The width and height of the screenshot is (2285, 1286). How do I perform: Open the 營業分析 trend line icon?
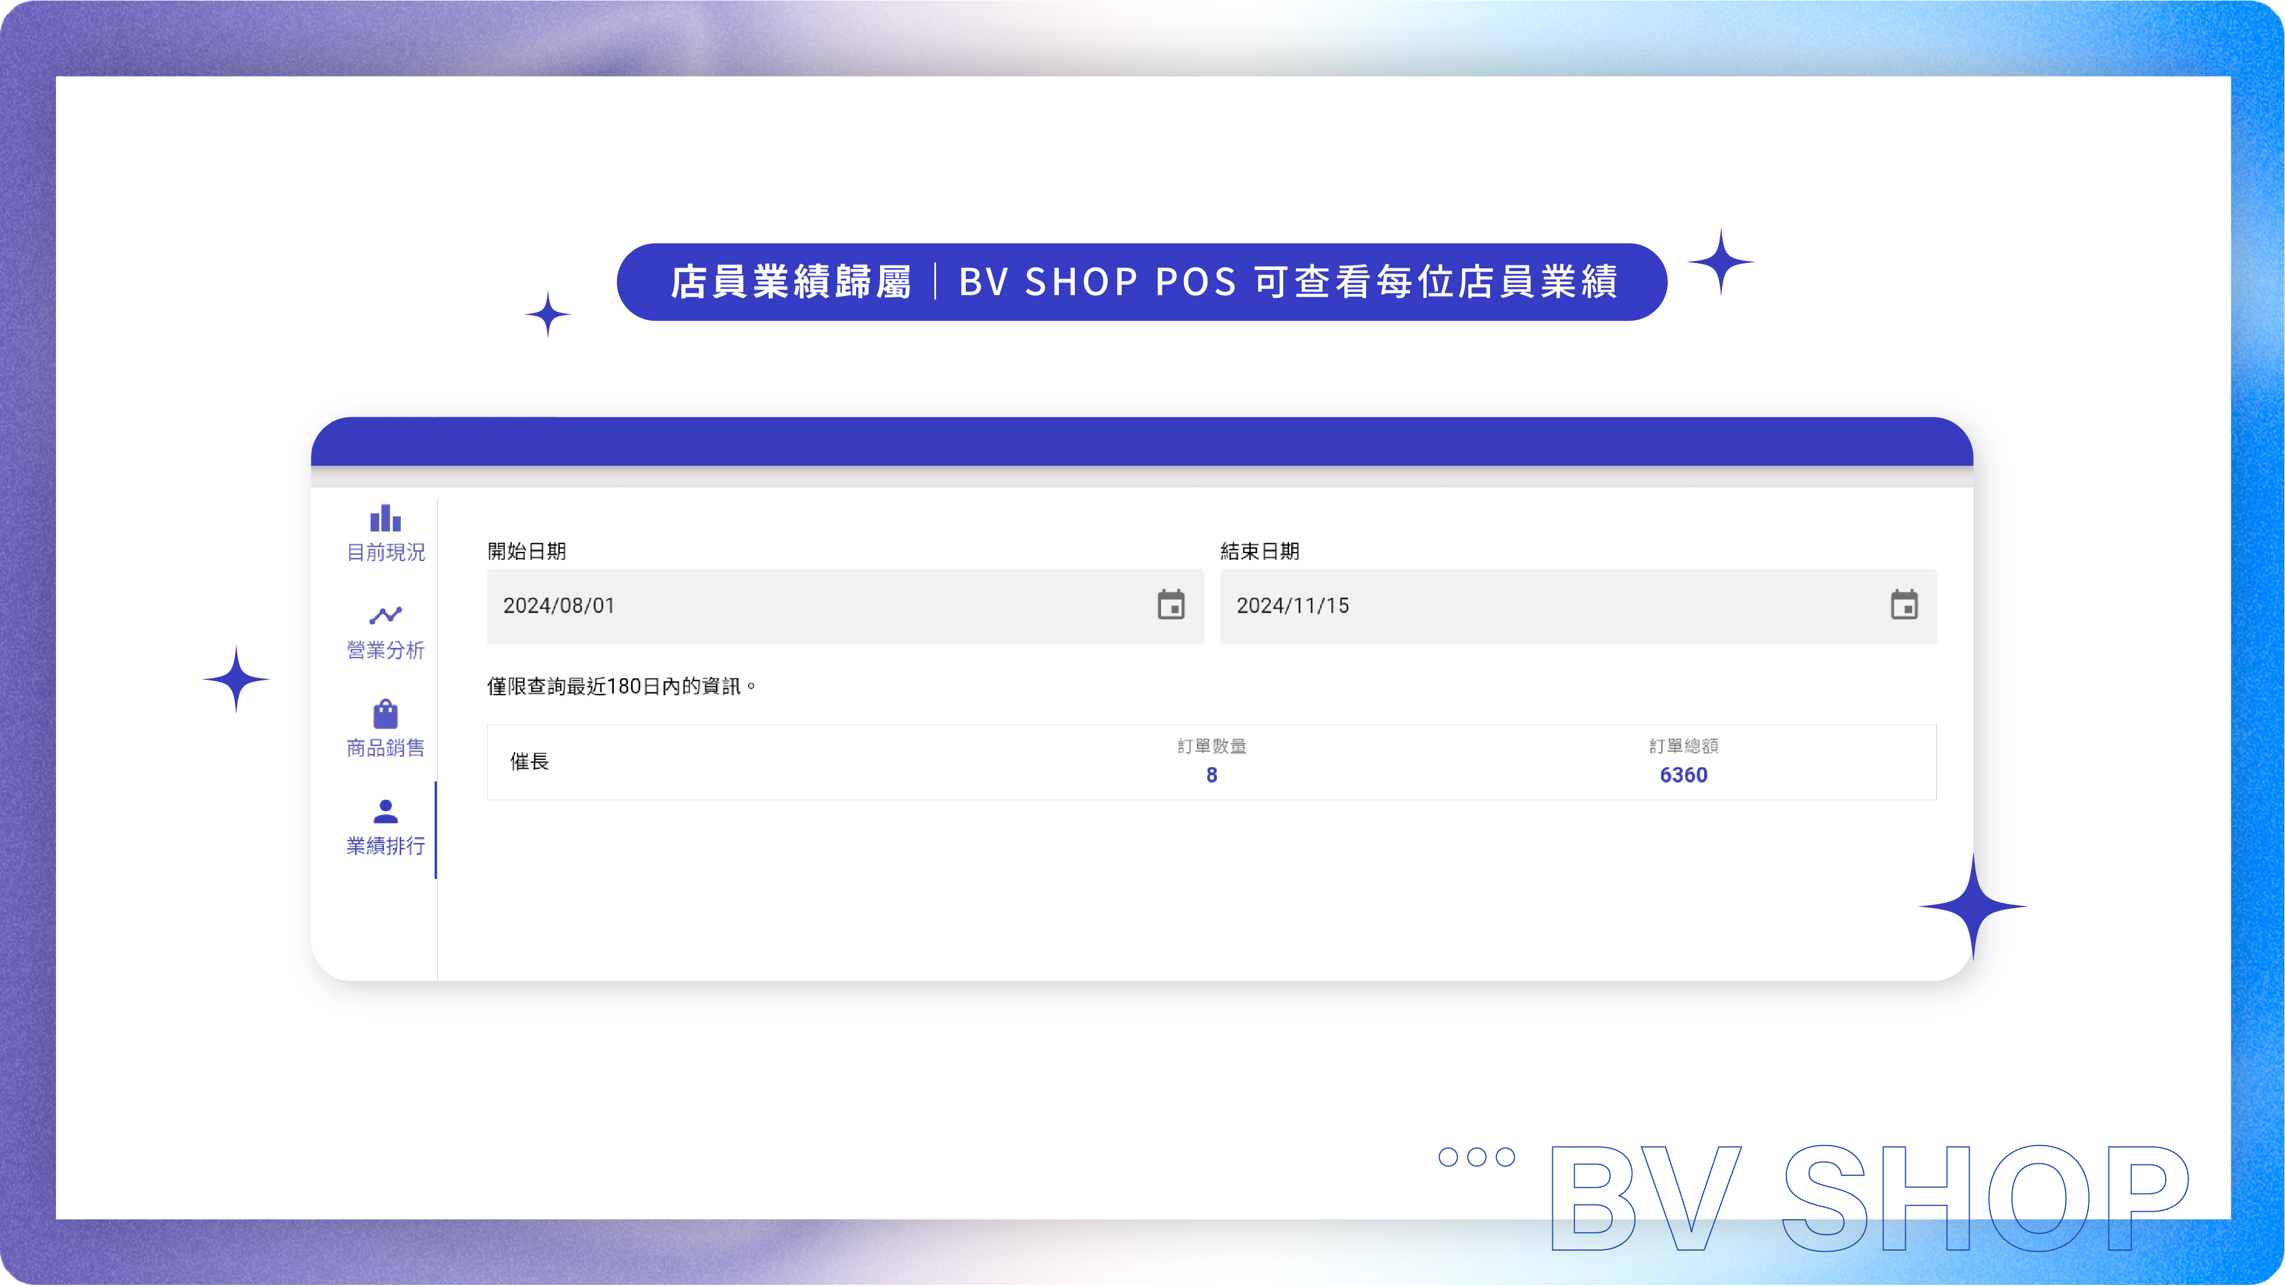[385, 615]
